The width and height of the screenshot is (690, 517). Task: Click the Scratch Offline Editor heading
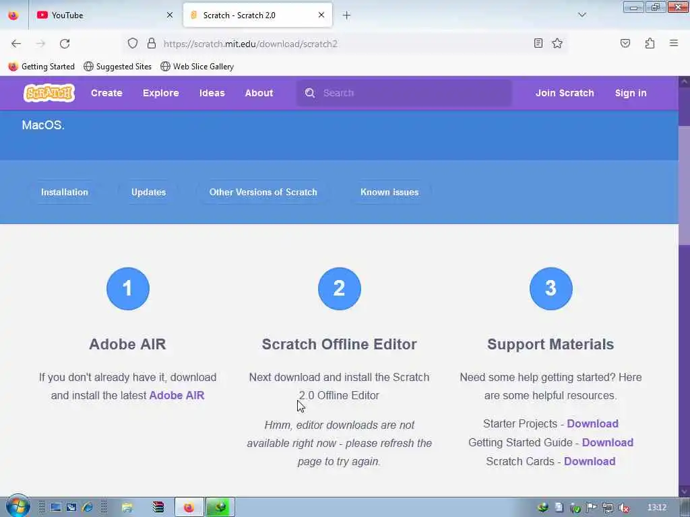click(340, 344)
